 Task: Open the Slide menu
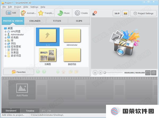coord(26,7)
